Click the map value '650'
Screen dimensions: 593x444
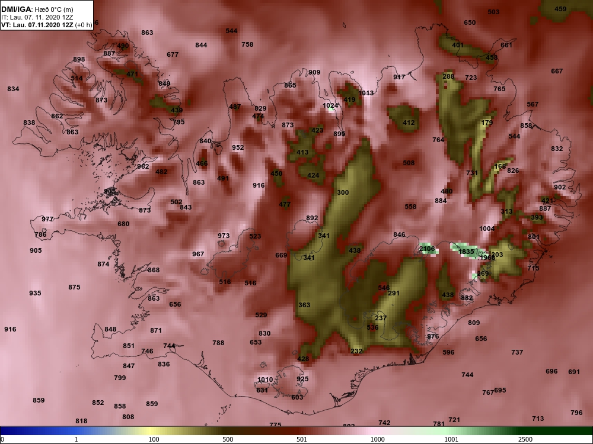(x=469, y=22)
